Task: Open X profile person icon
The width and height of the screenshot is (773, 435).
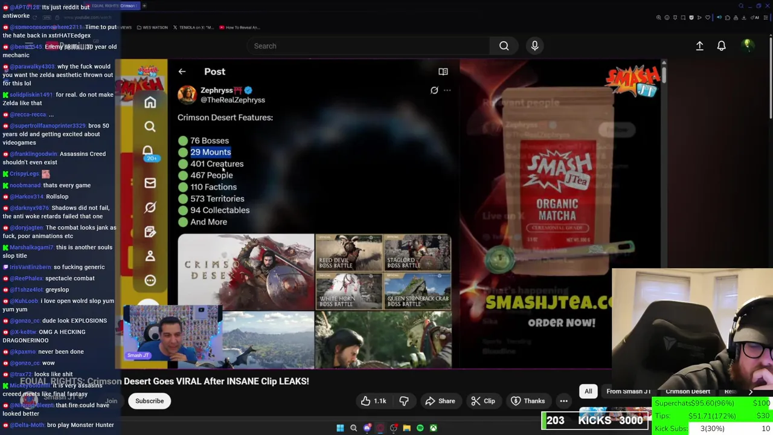Action: [150, 256]
